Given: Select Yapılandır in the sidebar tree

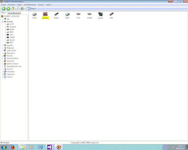Looking at the screenshot, I should [x=11, y=74].
